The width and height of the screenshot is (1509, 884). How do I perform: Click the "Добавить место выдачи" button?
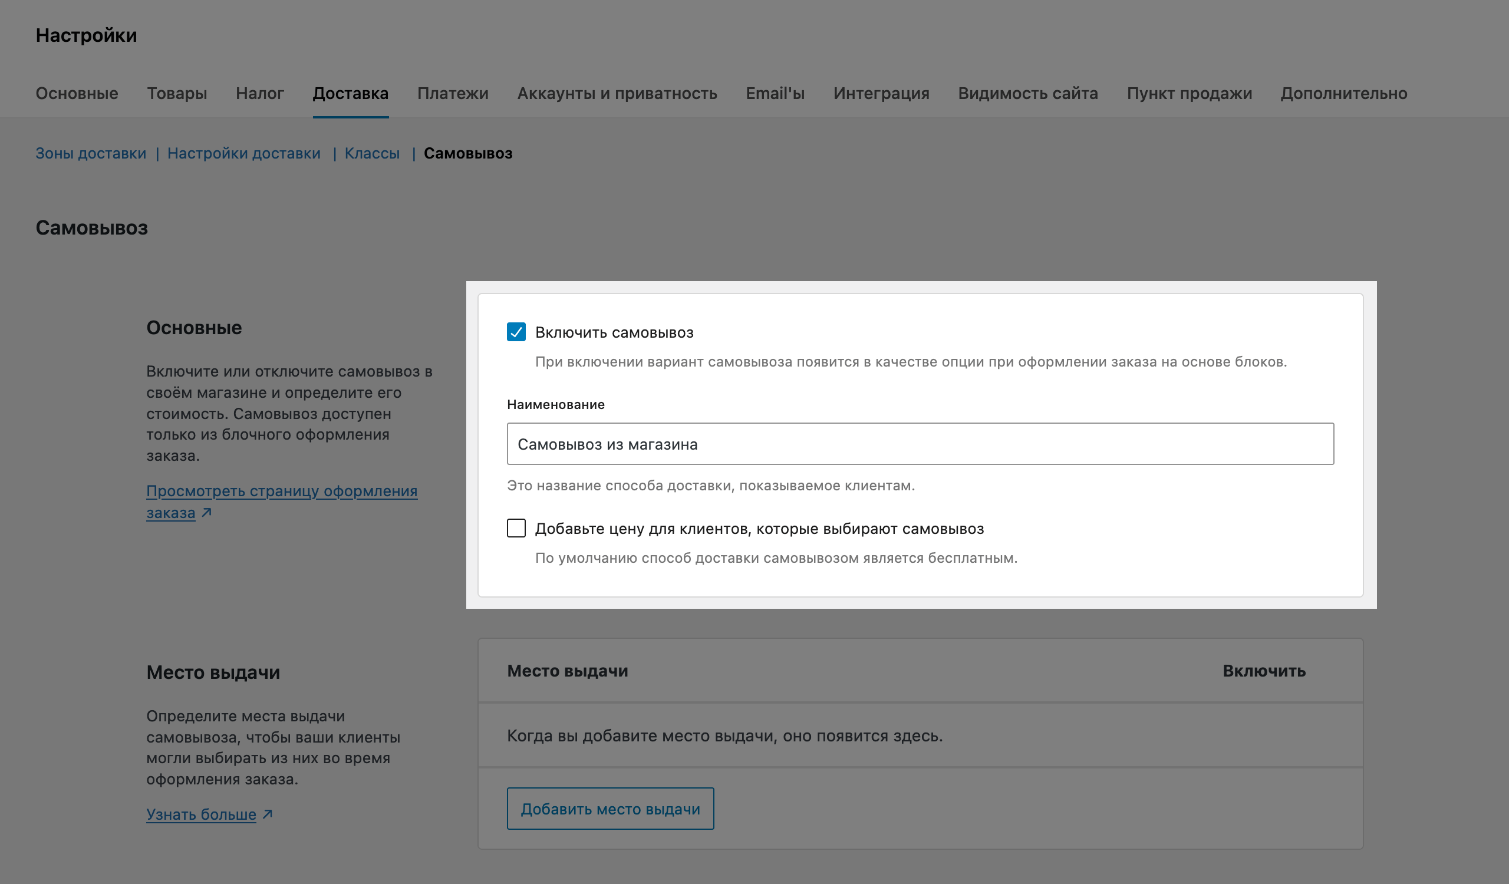click(x=609, y=809)
